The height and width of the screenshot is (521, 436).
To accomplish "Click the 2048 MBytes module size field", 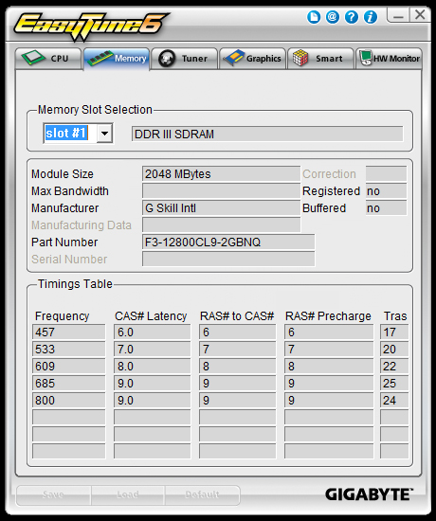I will (221, 173).
